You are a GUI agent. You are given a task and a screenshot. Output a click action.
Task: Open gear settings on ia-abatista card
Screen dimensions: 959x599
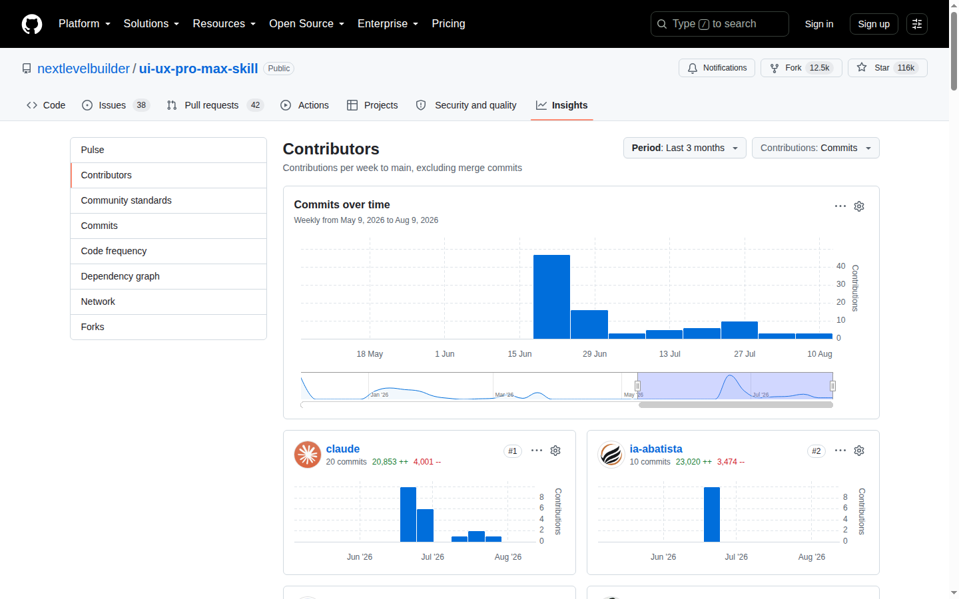click(859, 451)
